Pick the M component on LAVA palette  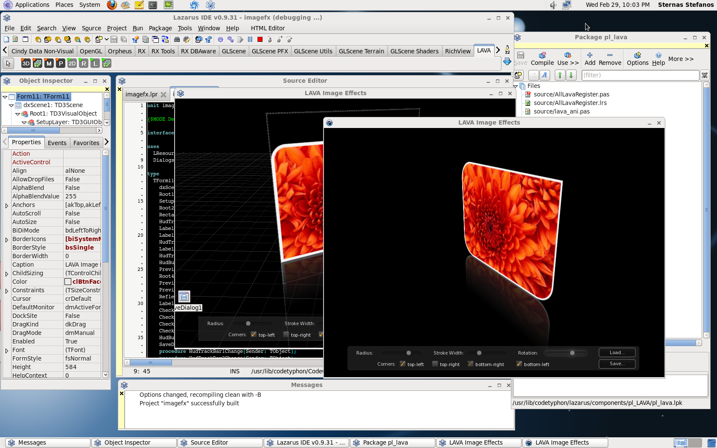[49, 64]
